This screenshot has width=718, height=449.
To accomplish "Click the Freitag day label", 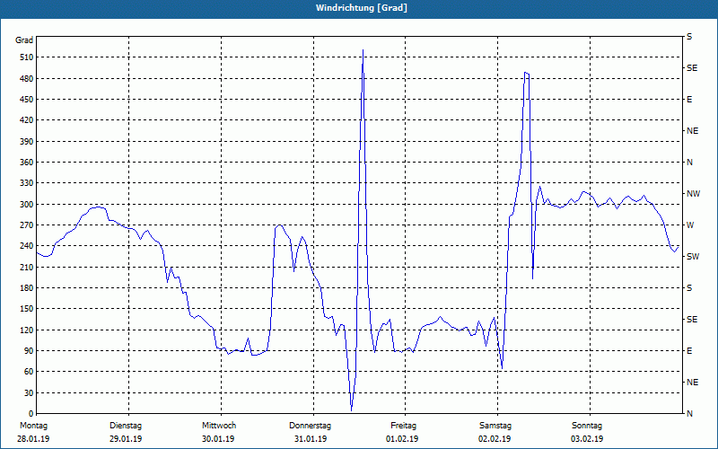I will pos(403,426).
